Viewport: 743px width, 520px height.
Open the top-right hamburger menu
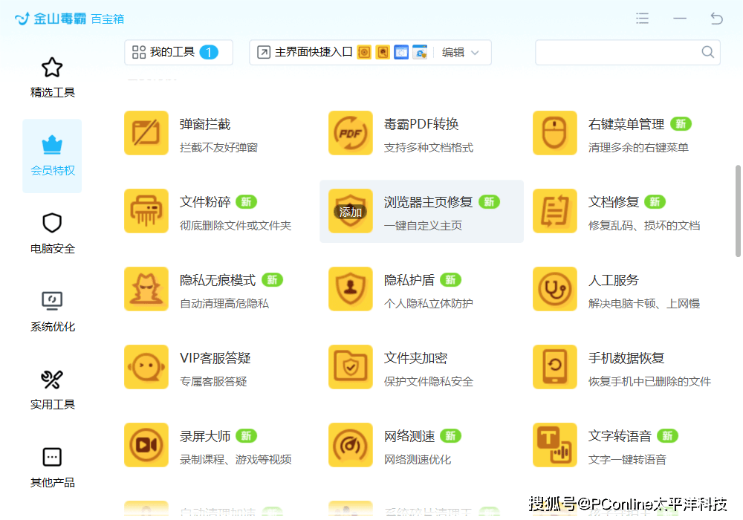(x=643, y=19)
